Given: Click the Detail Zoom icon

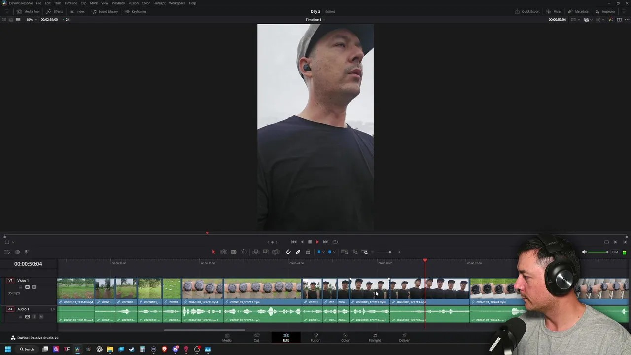Looking at the screenshot, I should (355, 252).
